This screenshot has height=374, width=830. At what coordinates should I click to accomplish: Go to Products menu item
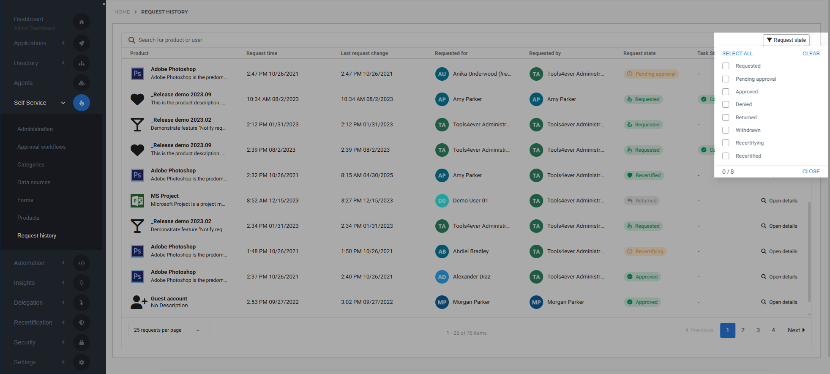coord(28,218)
